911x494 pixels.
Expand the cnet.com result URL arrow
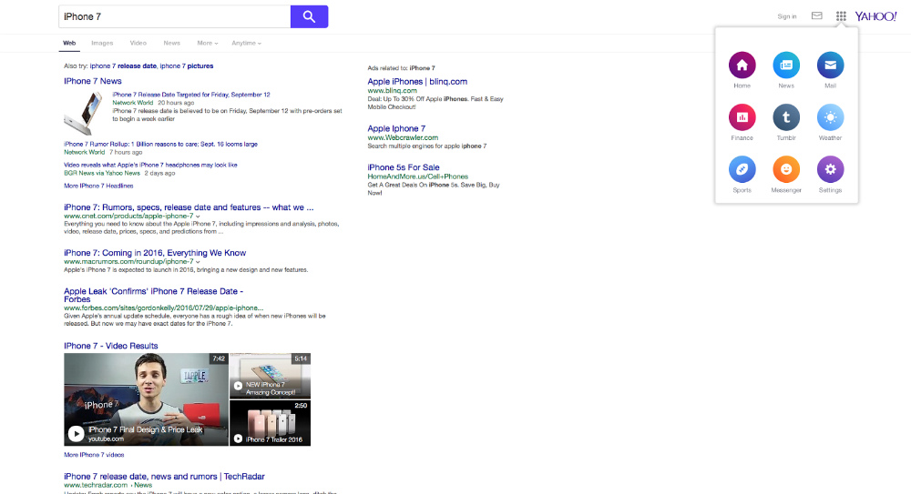pos(198,216)
